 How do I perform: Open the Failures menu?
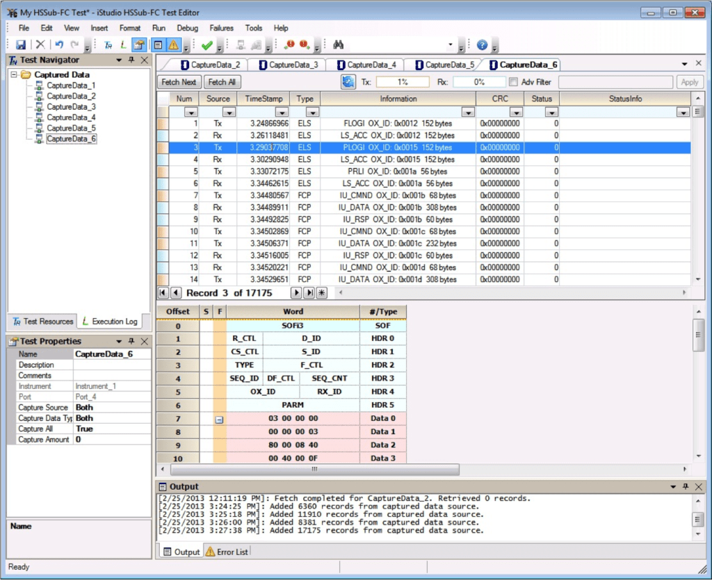point(221,28)
